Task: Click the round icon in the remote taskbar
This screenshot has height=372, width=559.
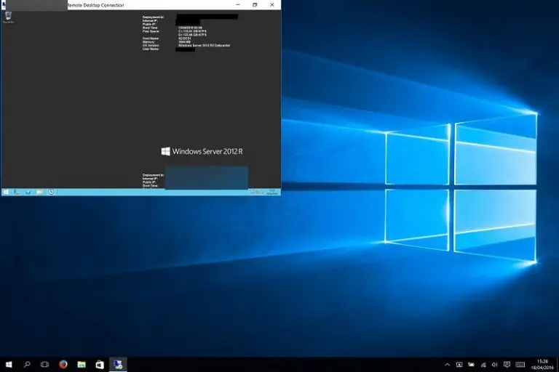Action: tap(51, 193)
